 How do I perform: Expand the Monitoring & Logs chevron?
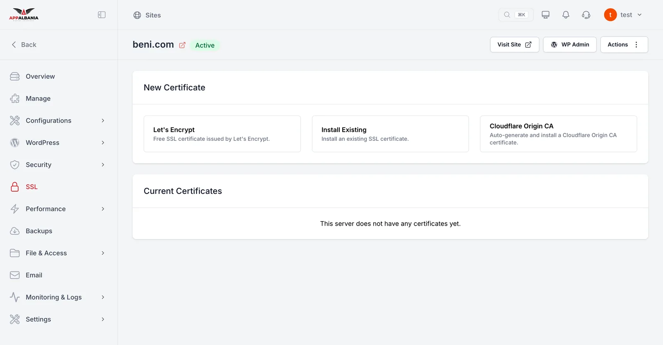pos(103,297)
